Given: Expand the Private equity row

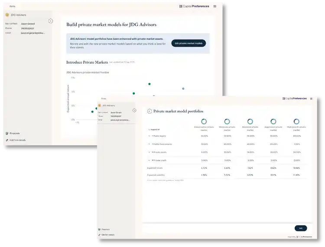Looking at the screenshot, I should coord(149,152).
